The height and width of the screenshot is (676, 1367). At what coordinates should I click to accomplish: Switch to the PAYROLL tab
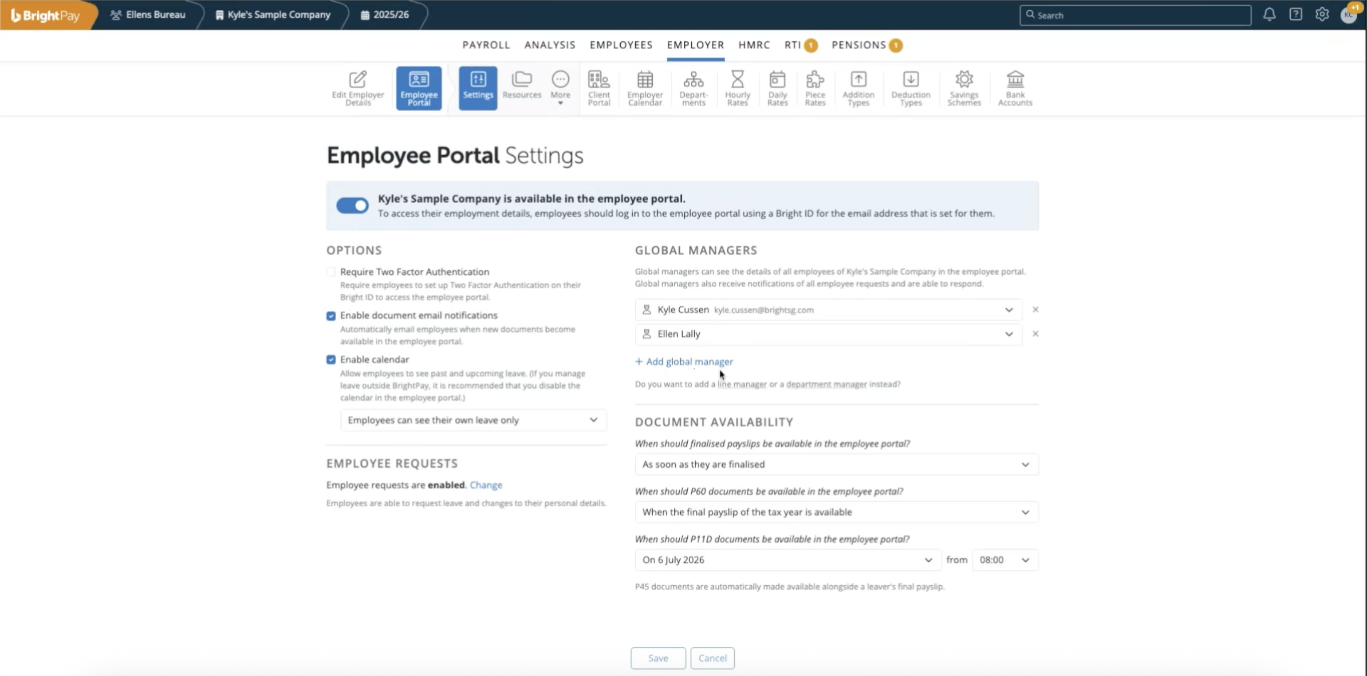pos(485,45)
